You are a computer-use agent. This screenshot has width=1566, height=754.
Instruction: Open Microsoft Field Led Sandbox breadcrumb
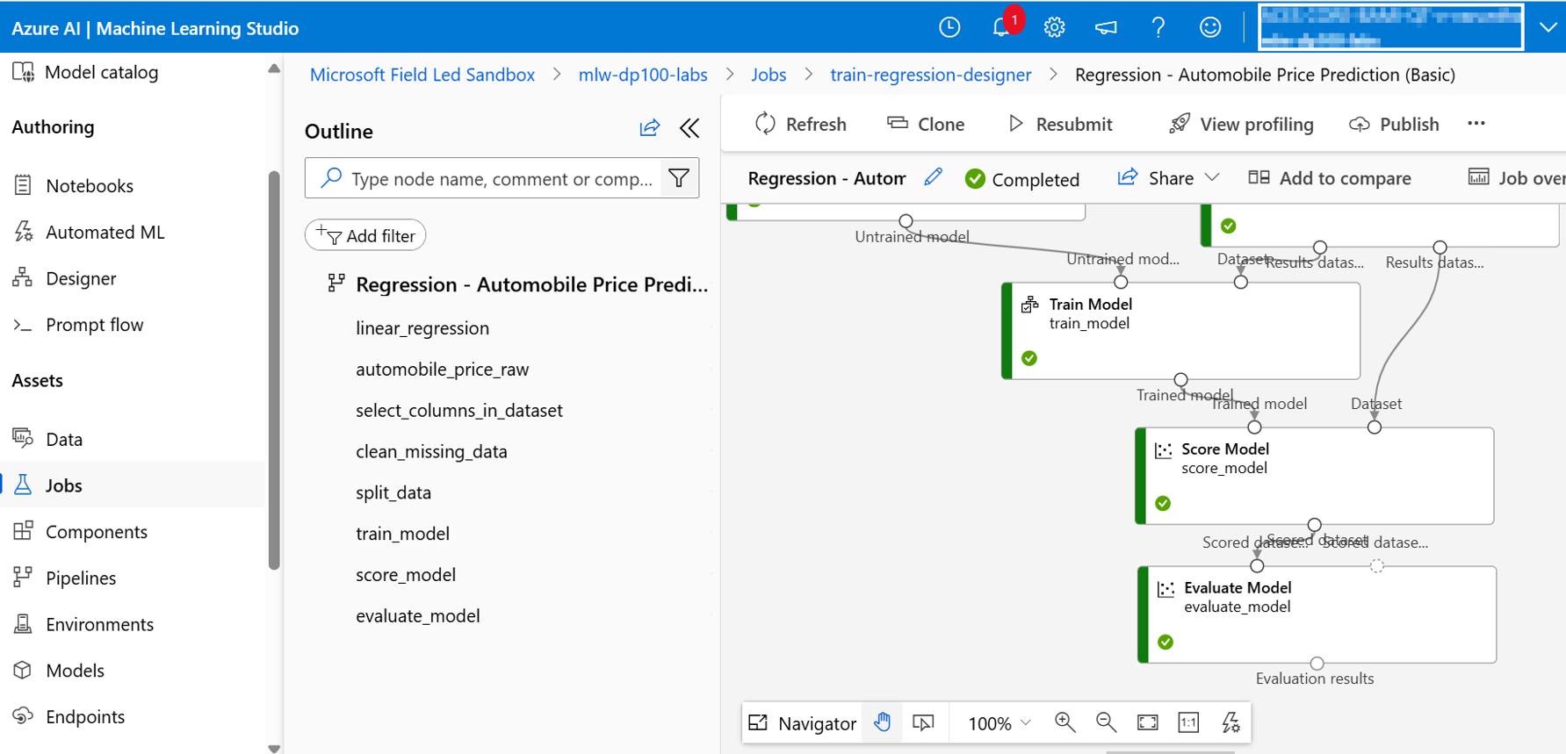pyautogui.click(x=422, y=75)
